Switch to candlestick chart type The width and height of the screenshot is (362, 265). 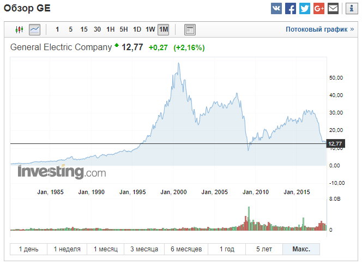(20, 29)
